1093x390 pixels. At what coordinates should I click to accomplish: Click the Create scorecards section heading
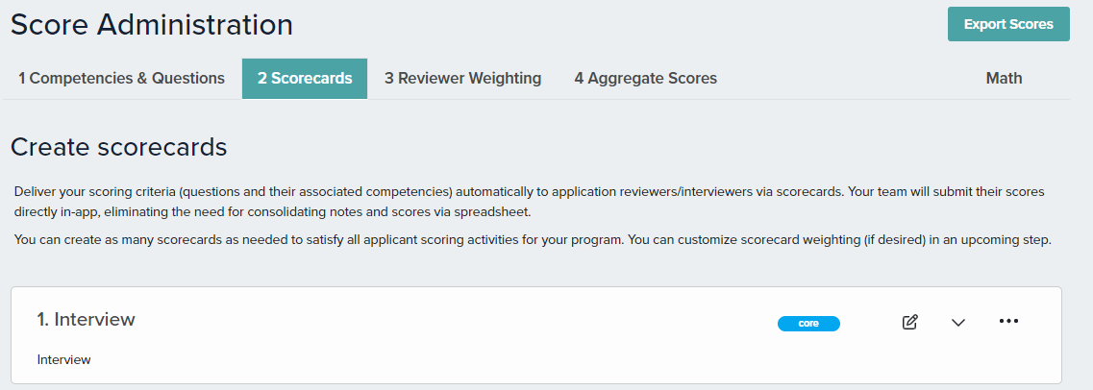pos(119,147)
